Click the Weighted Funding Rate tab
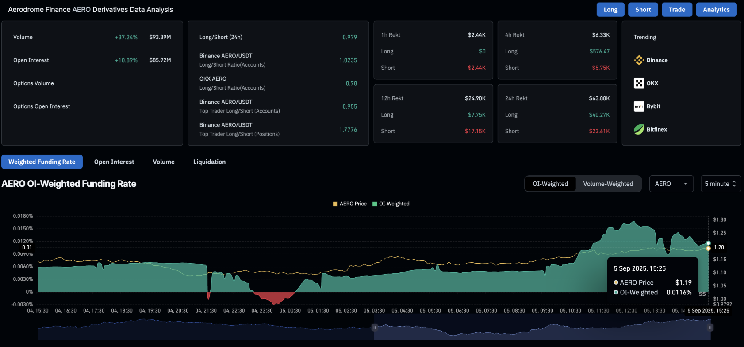Viewport: 744px width, 347px height. tap(42, 162)
